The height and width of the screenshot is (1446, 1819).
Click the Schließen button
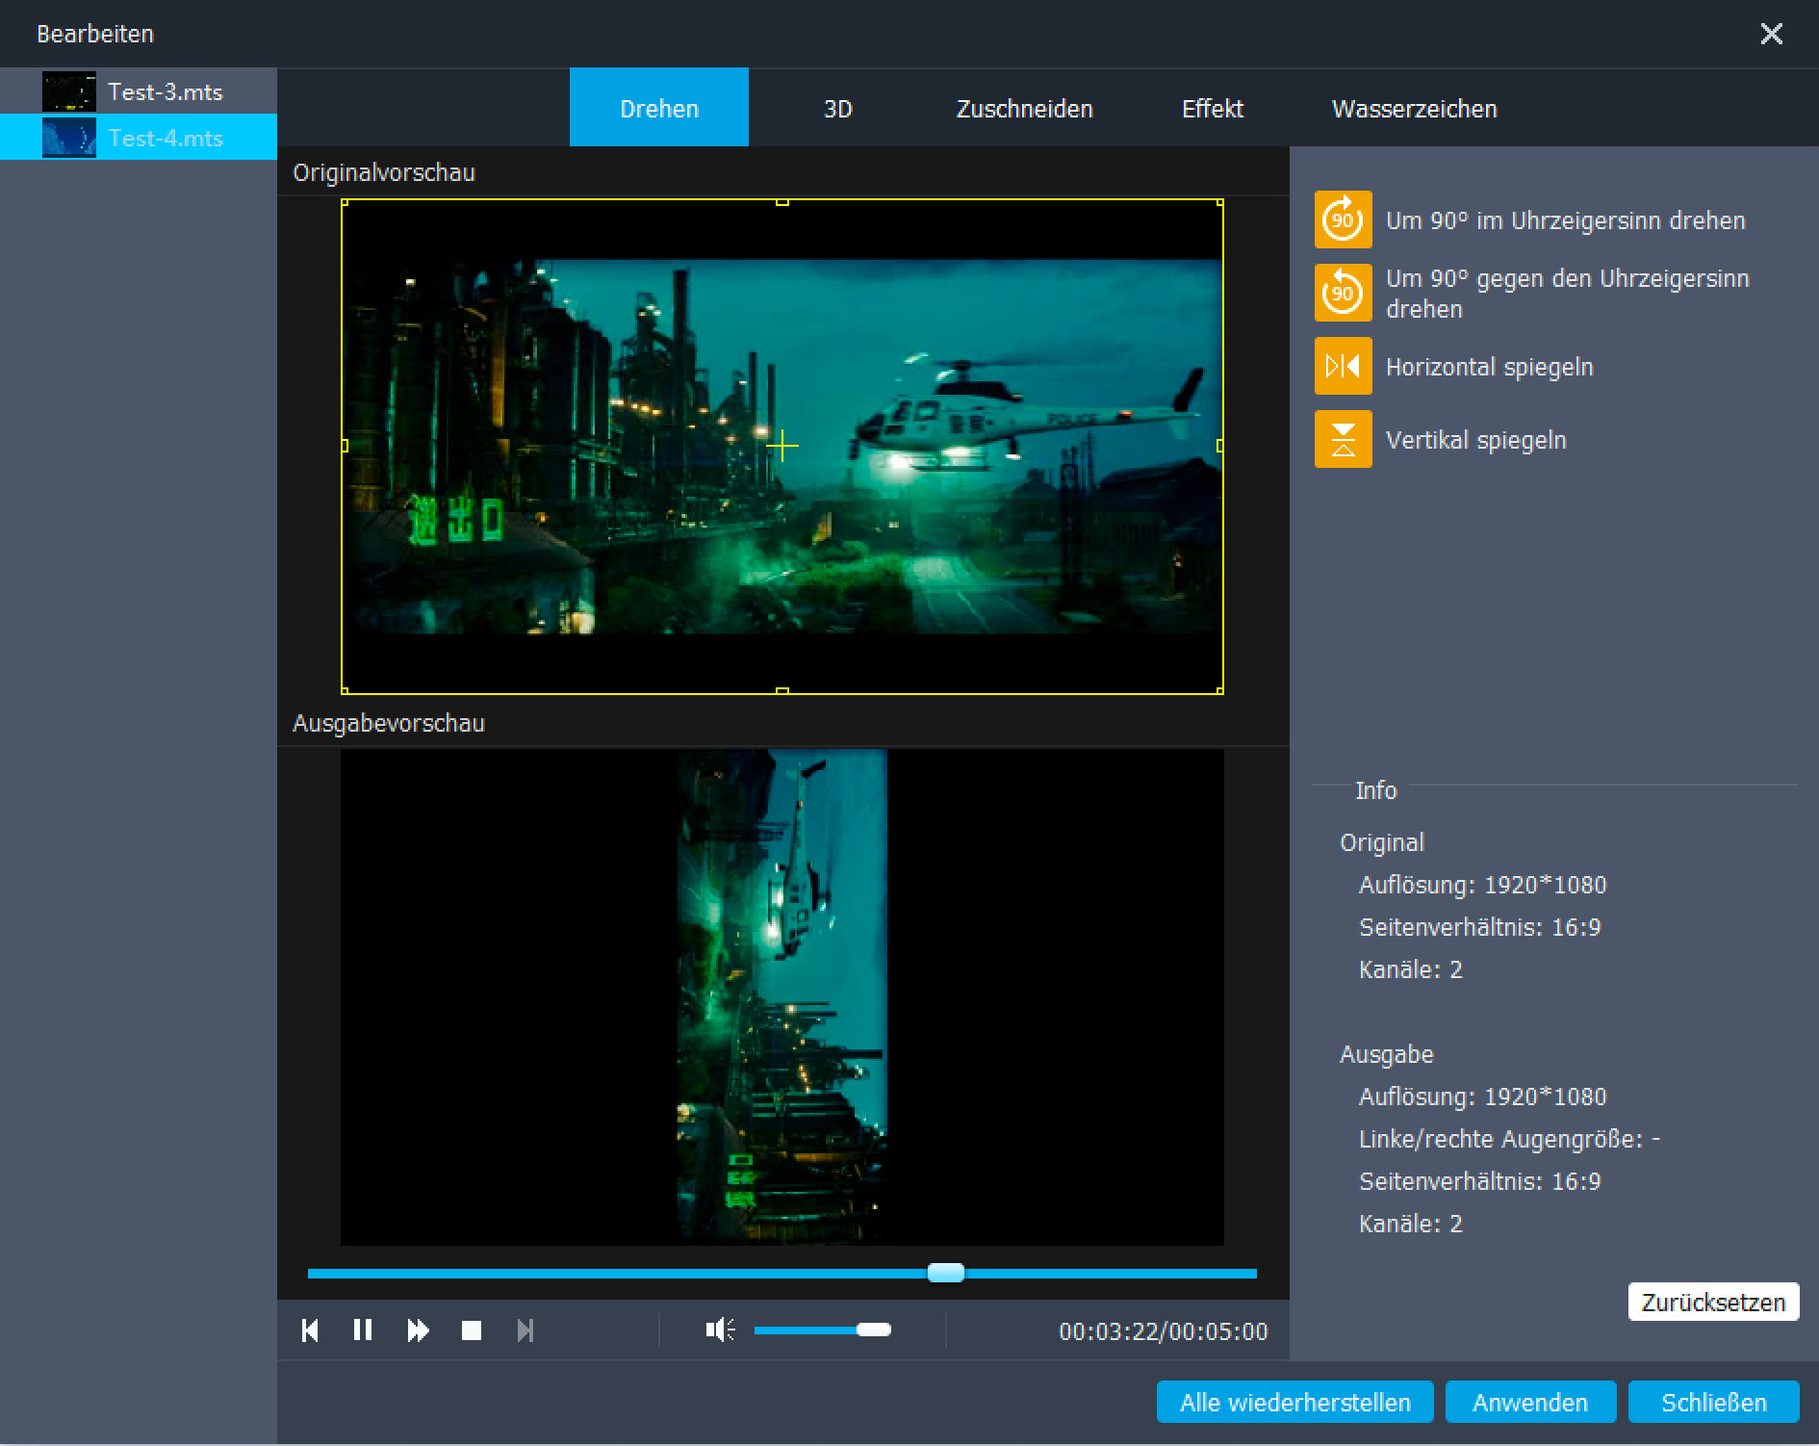(x=1713, y=1402)
